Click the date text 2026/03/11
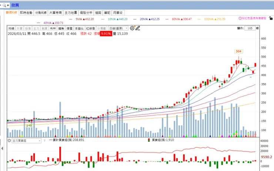Viewport: 274px width, 171px height. [x=17, y=34]
